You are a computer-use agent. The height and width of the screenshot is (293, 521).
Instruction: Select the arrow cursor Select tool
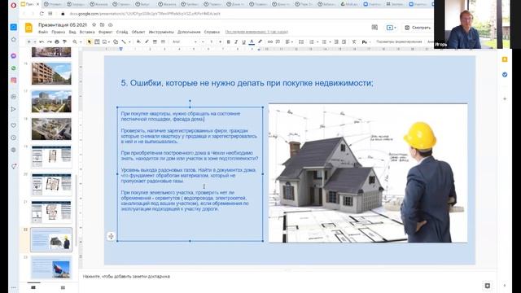(x=89, y=42)
